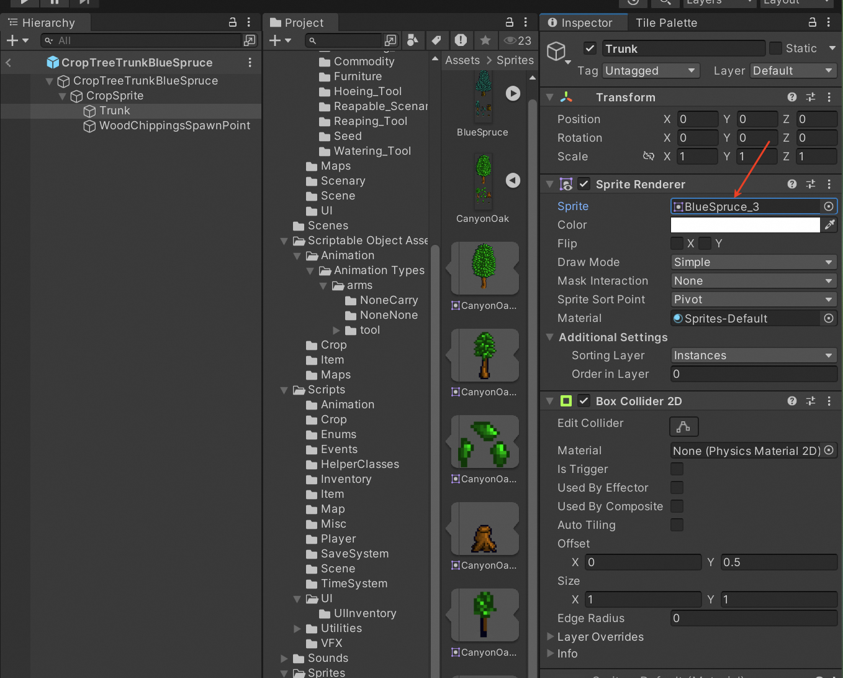Click the color eyedropper icon

(829, 225)
